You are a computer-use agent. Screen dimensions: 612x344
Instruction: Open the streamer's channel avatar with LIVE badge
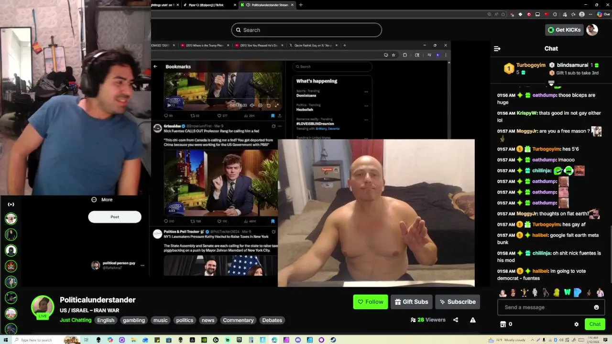[x=43, y=307]
